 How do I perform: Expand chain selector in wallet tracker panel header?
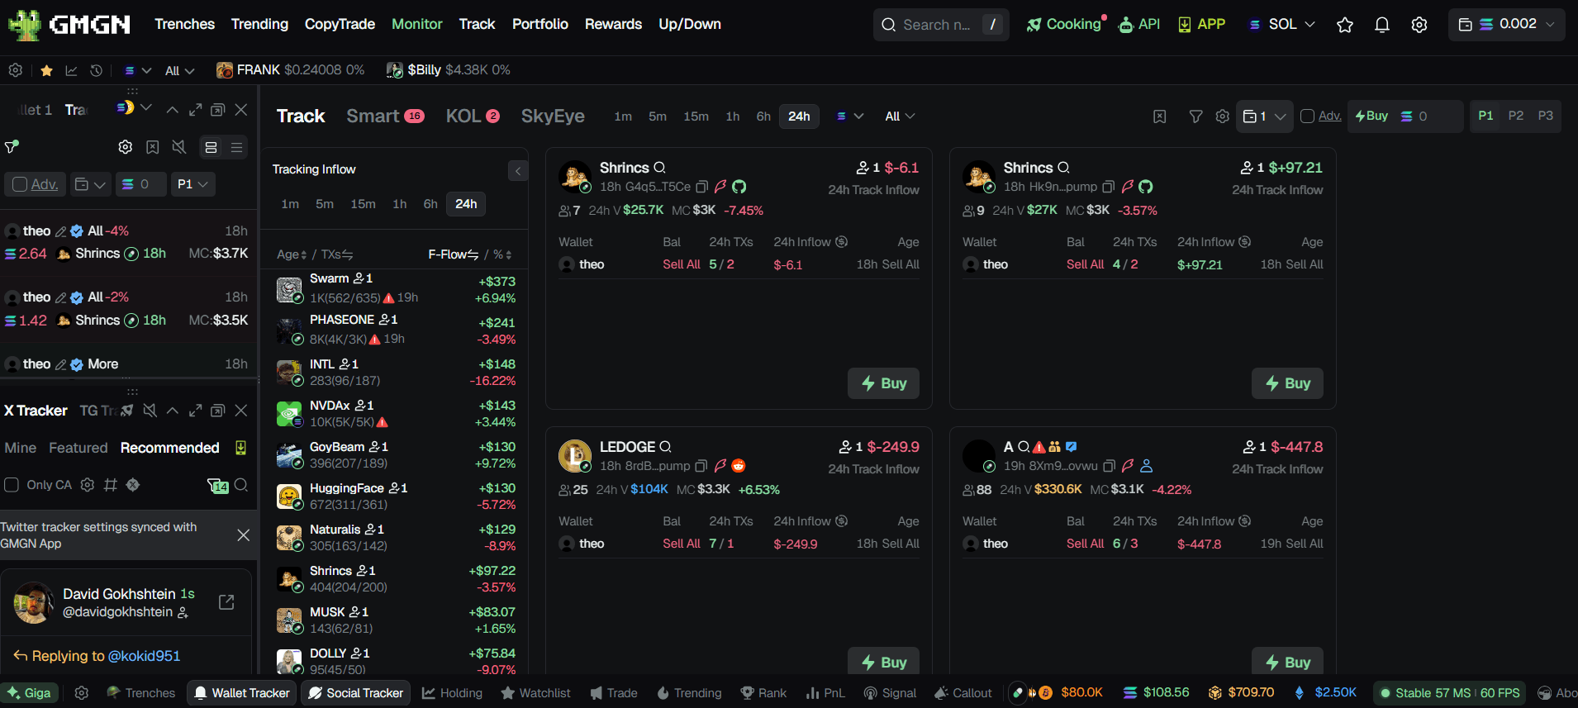(135, 108)
